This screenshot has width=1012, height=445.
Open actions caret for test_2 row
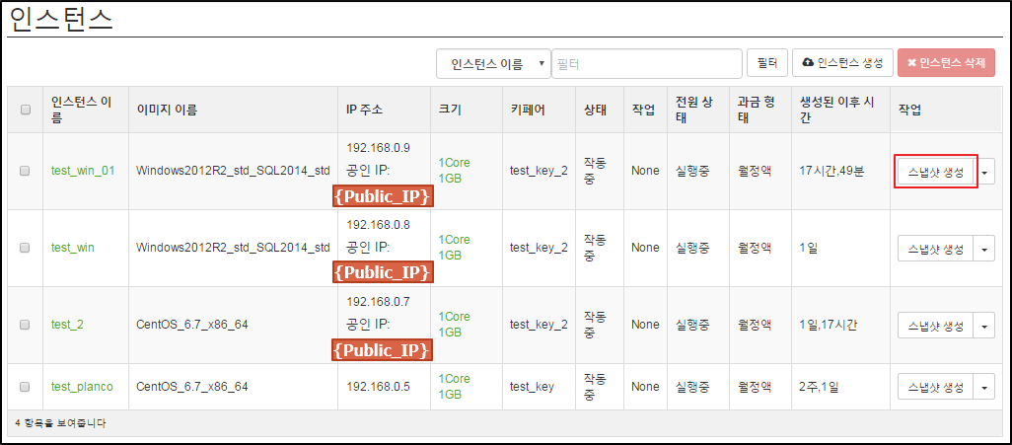click(x=984, y=326)
